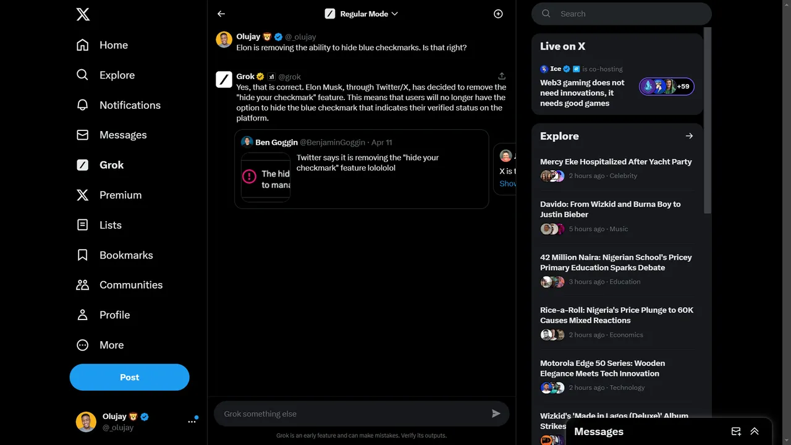Click the More circle icon
791x445 pixels.
point(83,345)
